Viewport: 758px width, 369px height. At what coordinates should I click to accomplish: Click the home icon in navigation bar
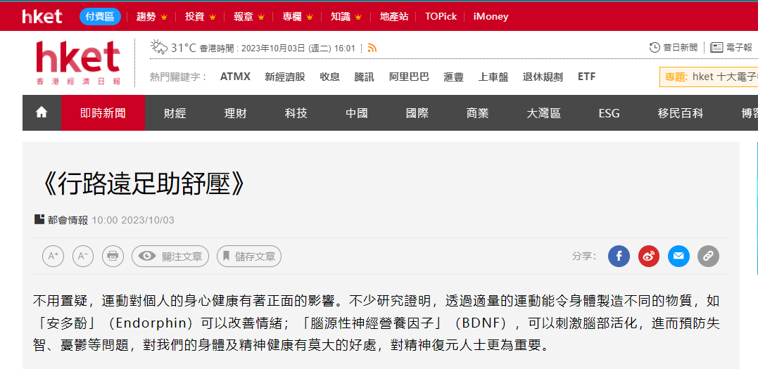(x=42, y=112)
